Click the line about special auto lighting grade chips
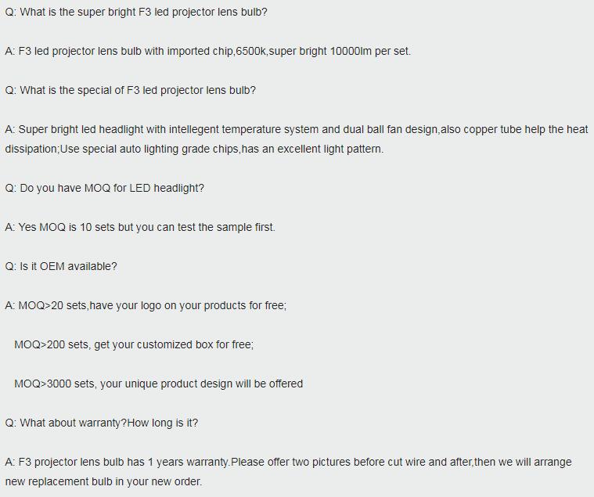Viewport: 594px width, 497px height. [x=194, y=149]
